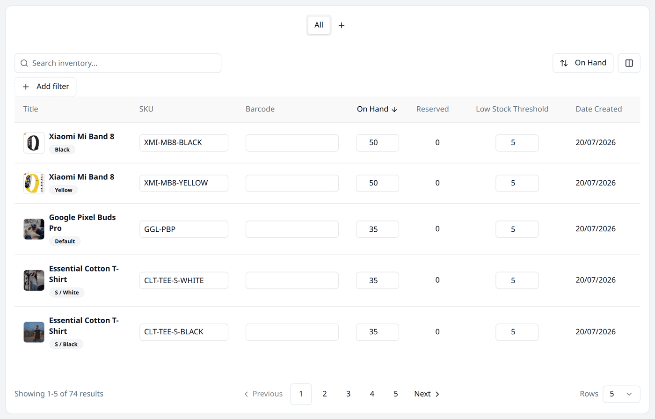Click the Google Pixel Buds Pro thumbnail

[34, 229]
